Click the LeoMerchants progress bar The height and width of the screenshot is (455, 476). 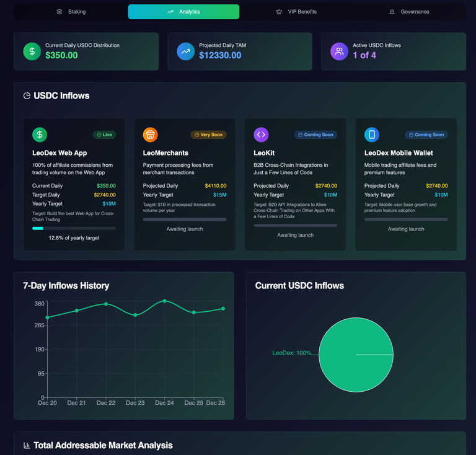click(185, 219)
